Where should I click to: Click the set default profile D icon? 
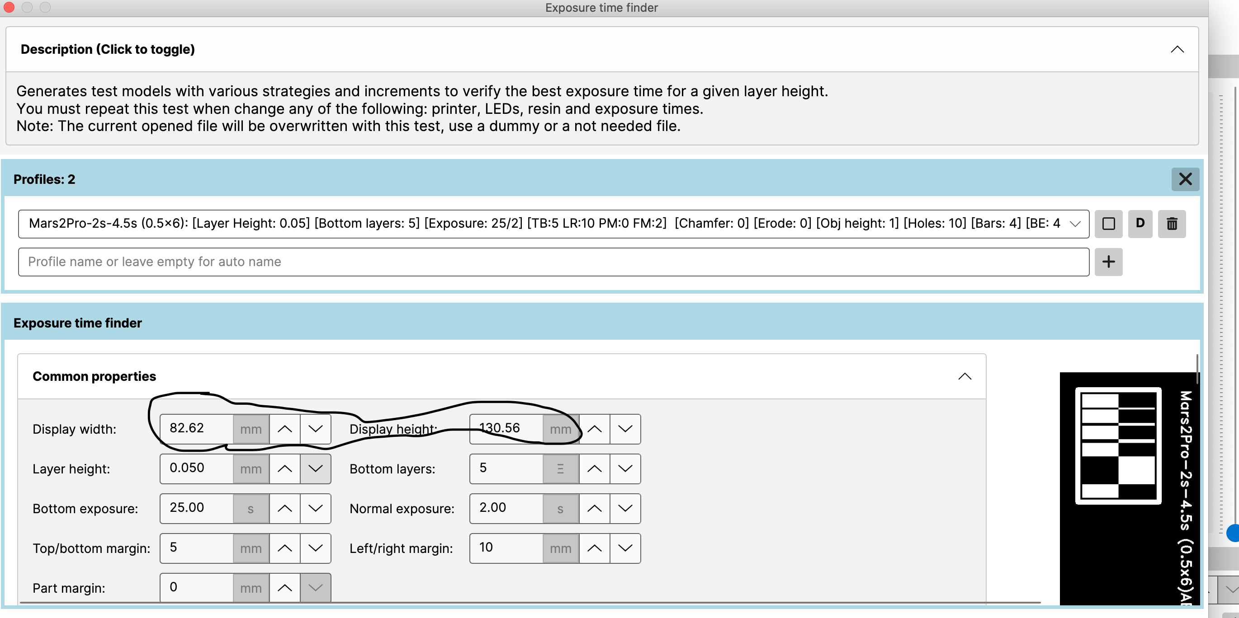[1140, 224]
